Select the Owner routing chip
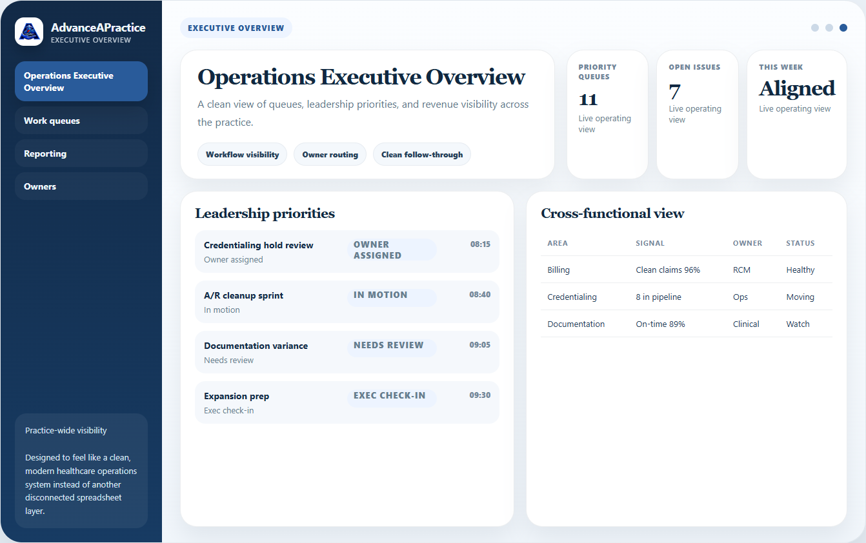Screen dimensions: 866x543 click(x=330, y=154)
